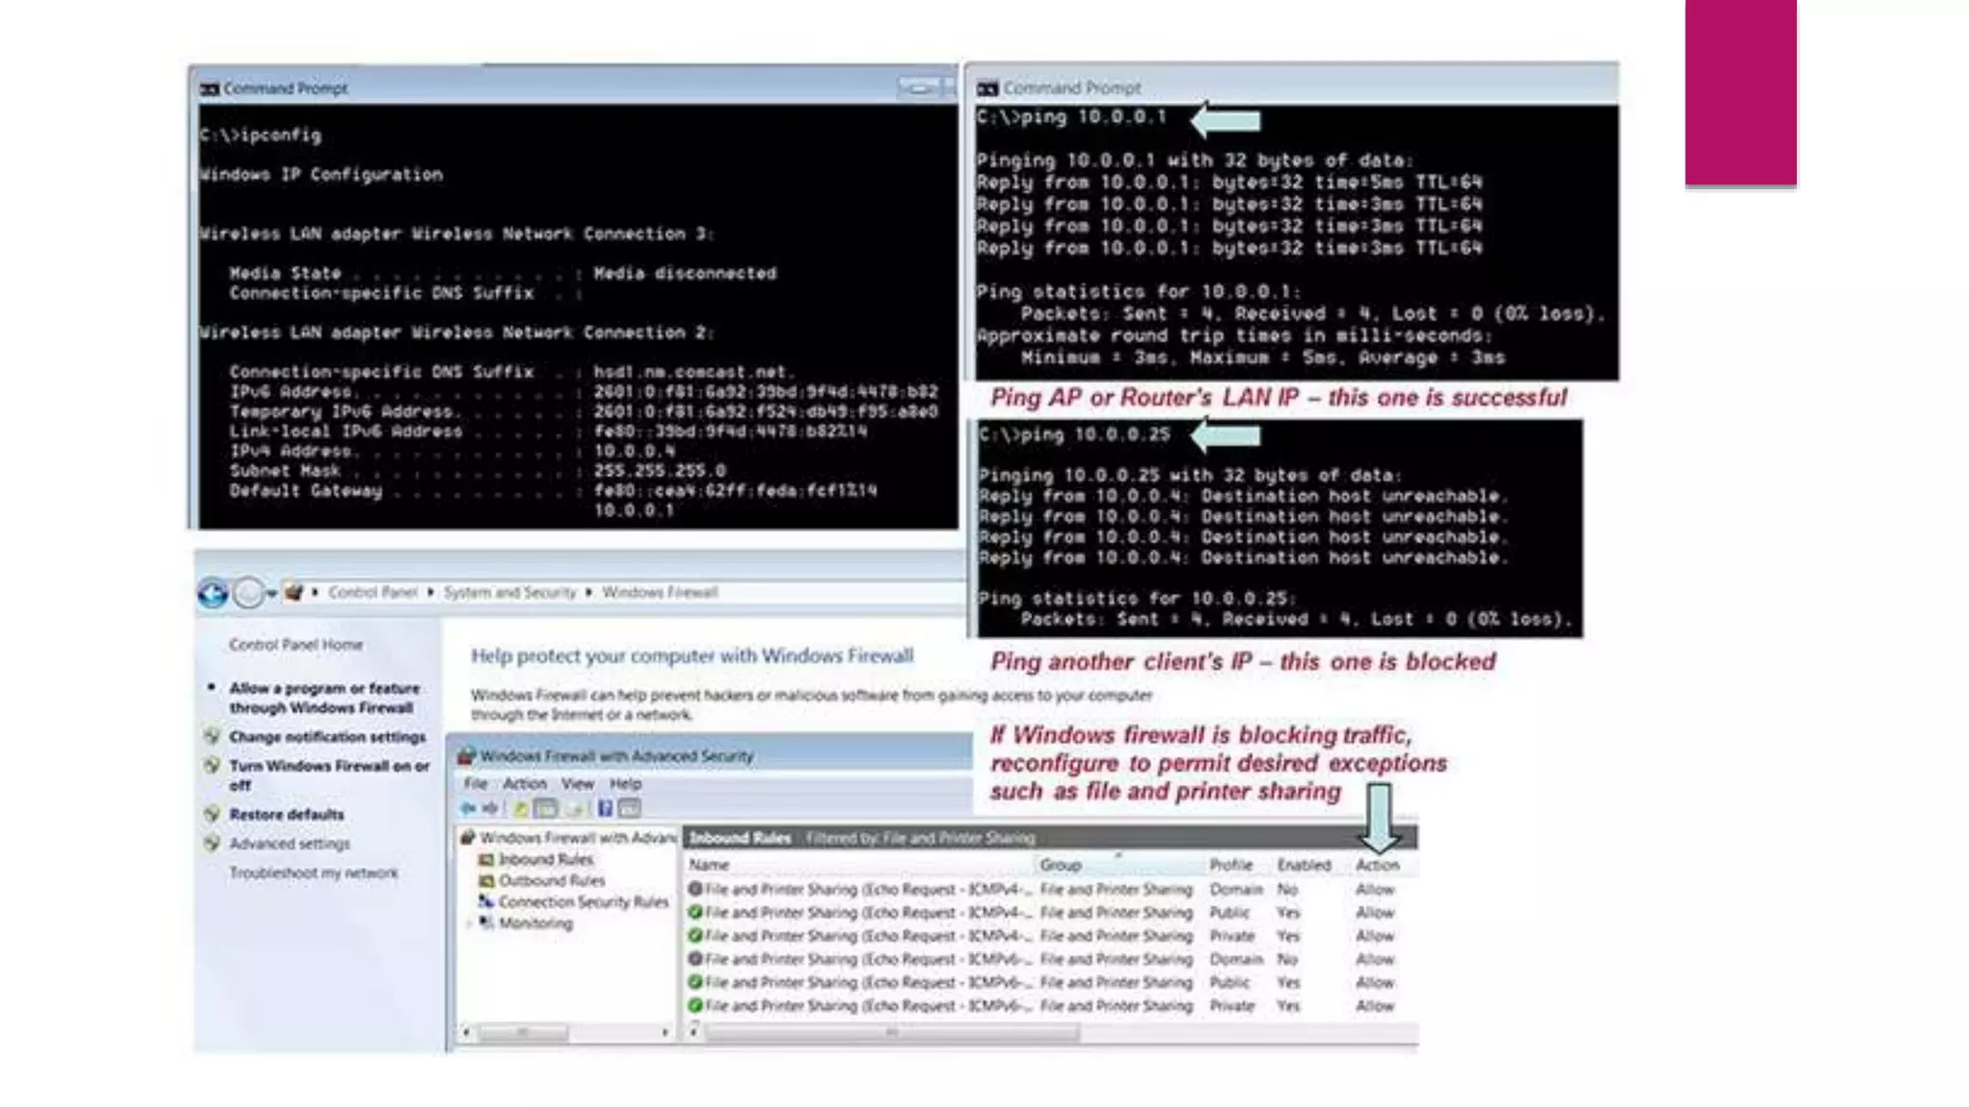Select the disabled ICMPv4 Domain rule icon
The image size is (1969, 1107).
click(695, 889)
